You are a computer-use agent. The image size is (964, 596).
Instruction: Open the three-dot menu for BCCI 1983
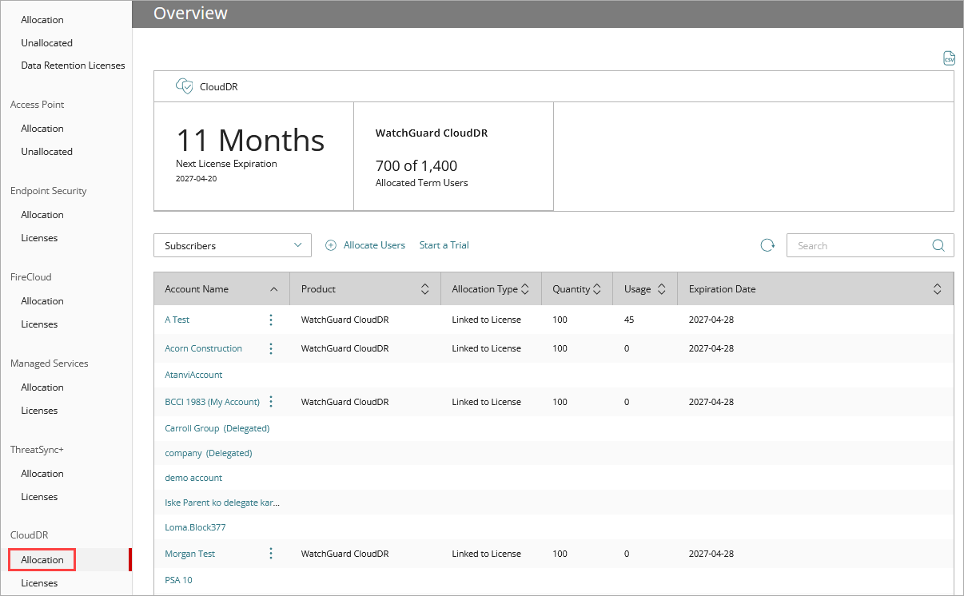pyautogui.click(x=271, y=402)
